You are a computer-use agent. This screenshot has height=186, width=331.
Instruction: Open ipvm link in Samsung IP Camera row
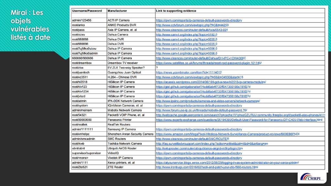(x=199, y=129)
